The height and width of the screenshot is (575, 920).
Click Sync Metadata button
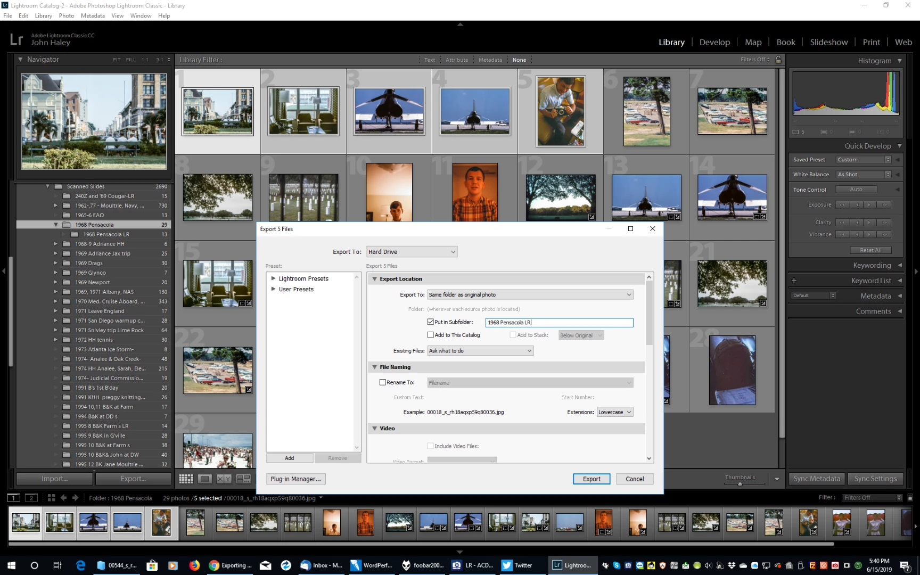[817, 479]
